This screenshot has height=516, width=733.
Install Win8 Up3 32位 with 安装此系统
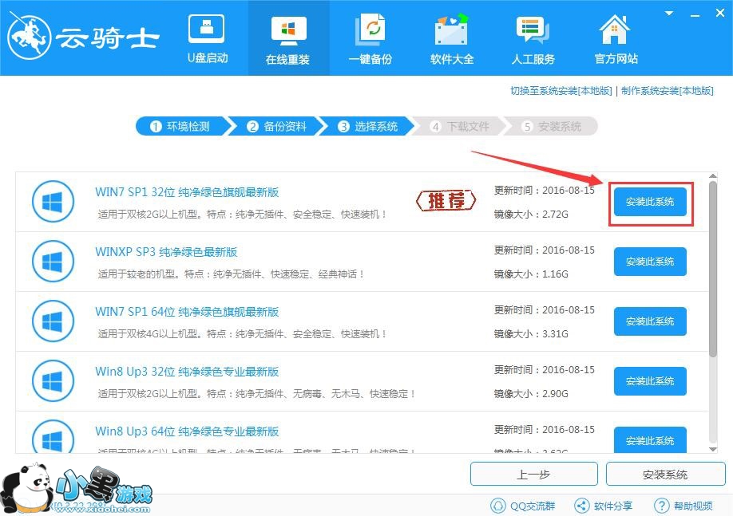[650, 381]
